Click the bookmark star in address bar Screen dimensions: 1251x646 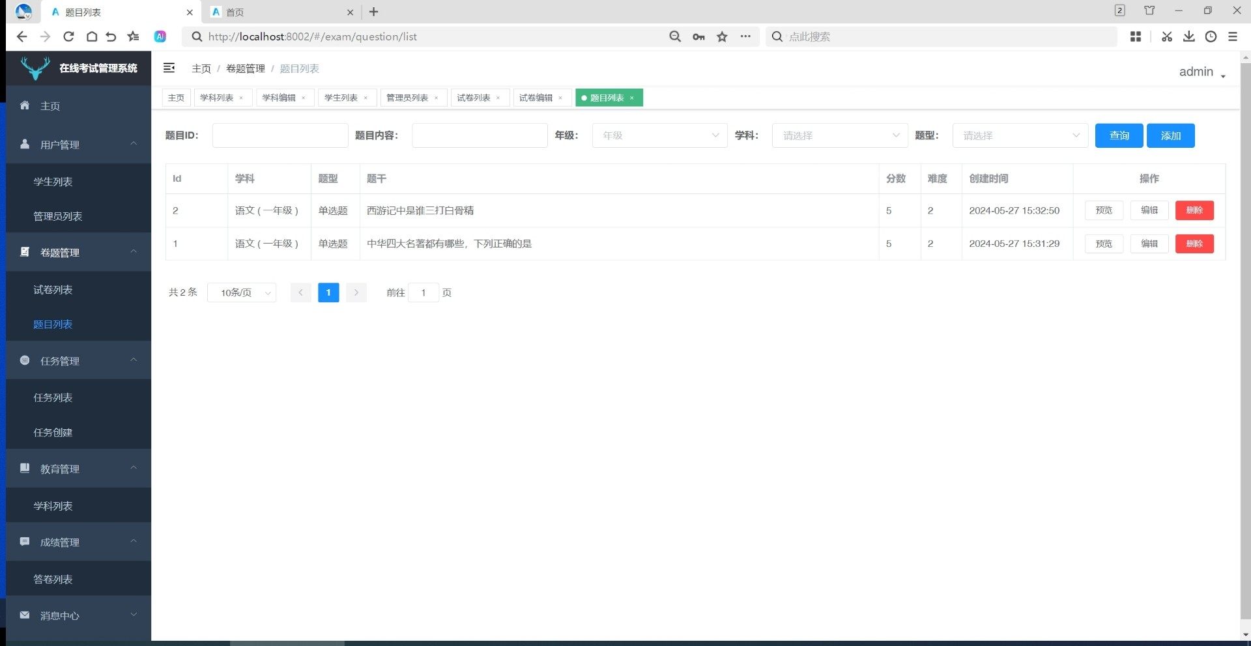722,36
